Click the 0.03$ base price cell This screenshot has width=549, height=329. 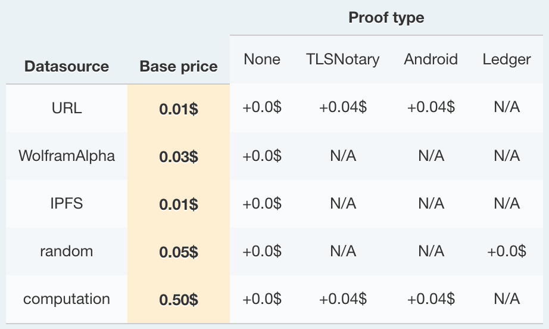coord(179,157)
